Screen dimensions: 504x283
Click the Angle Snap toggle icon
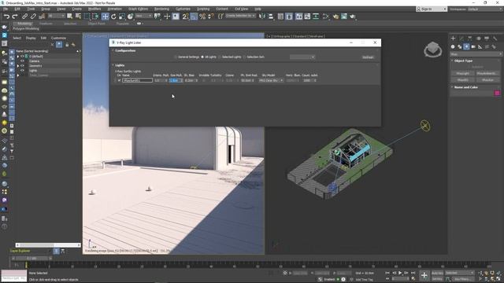[x=194, y=17]
